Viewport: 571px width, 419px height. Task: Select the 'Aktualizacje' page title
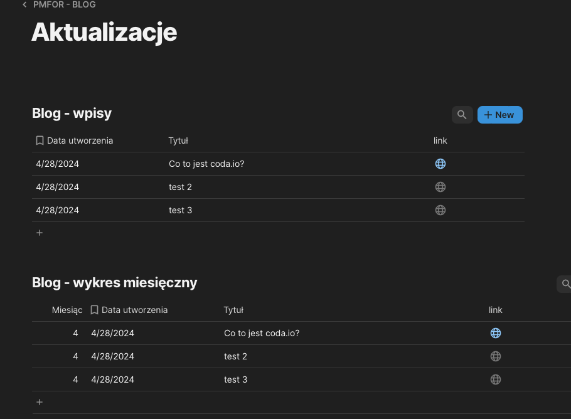coord(104,32)
